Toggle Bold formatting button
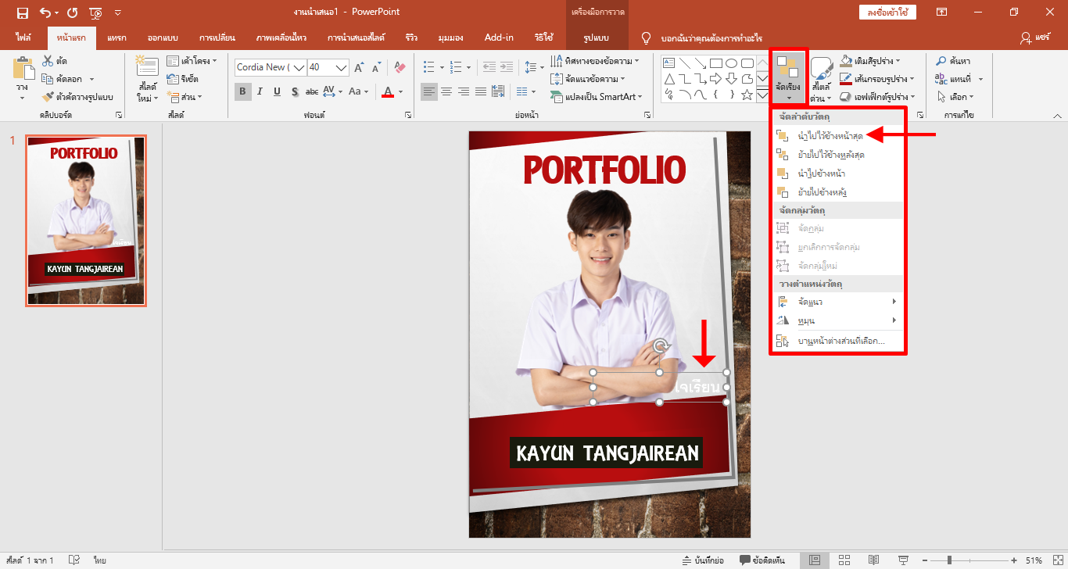Image resolution: width=1068 pixels, height=569 pixels. (242, 91)
